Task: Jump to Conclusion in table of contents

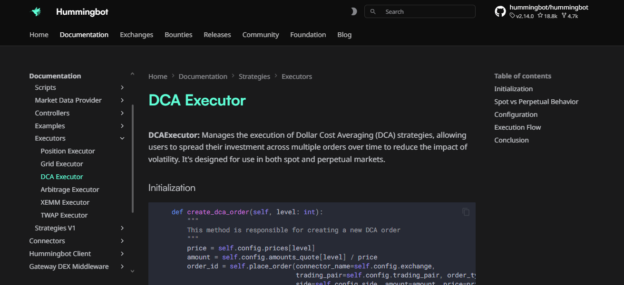Action: tap(511, 140)
